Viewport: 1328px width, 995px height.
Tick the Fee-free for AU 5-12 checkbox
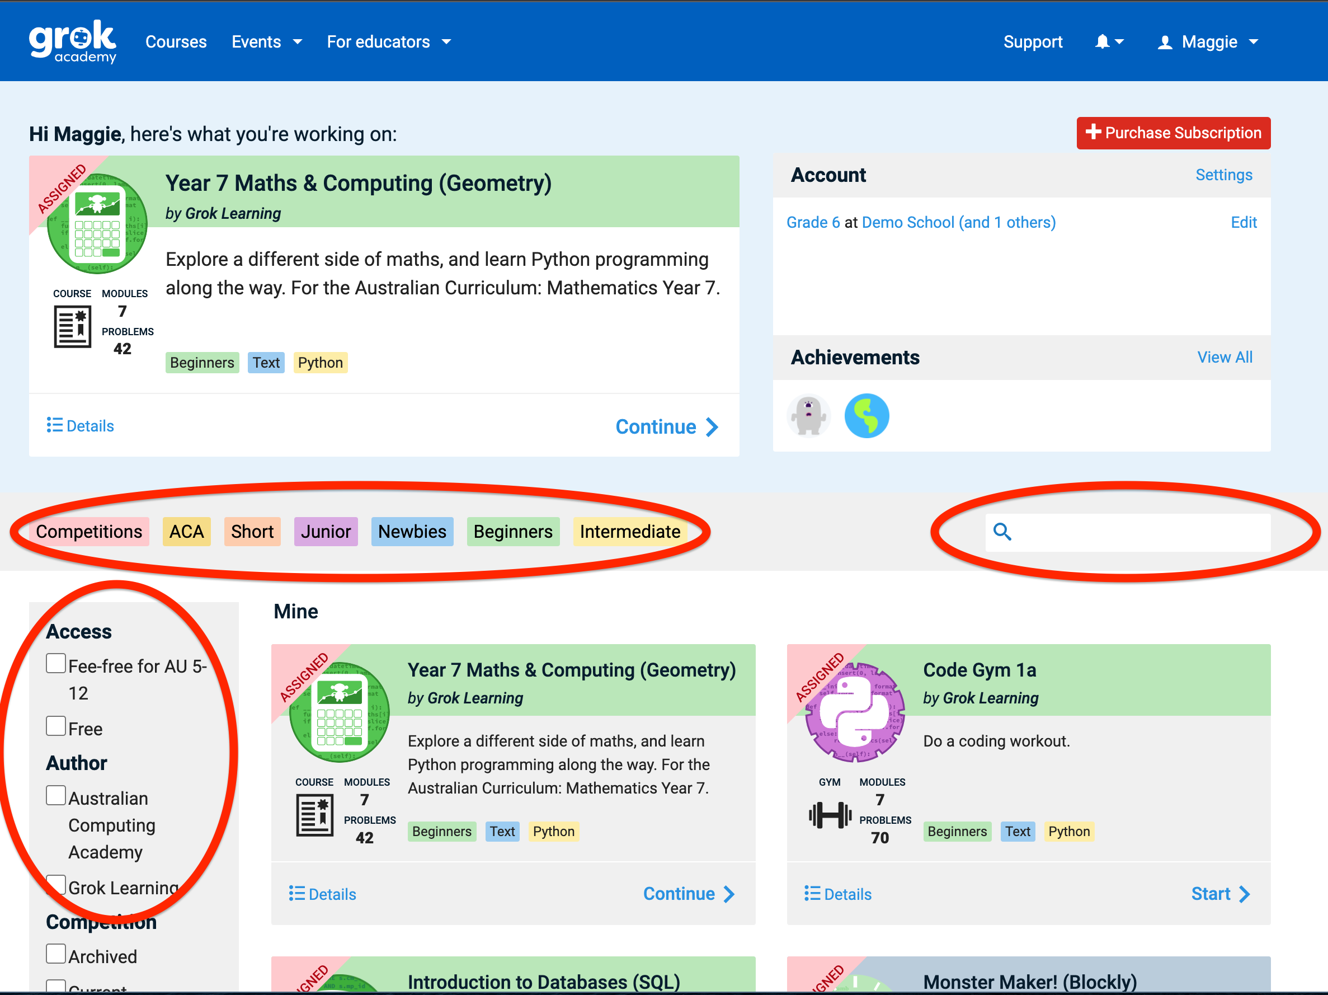point(56,664)
